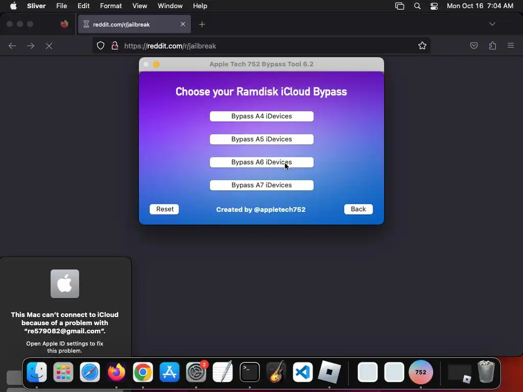Choose Bypass A5 iDevices
This screenshot has height=392, width=523.
(x=261, y=139)
